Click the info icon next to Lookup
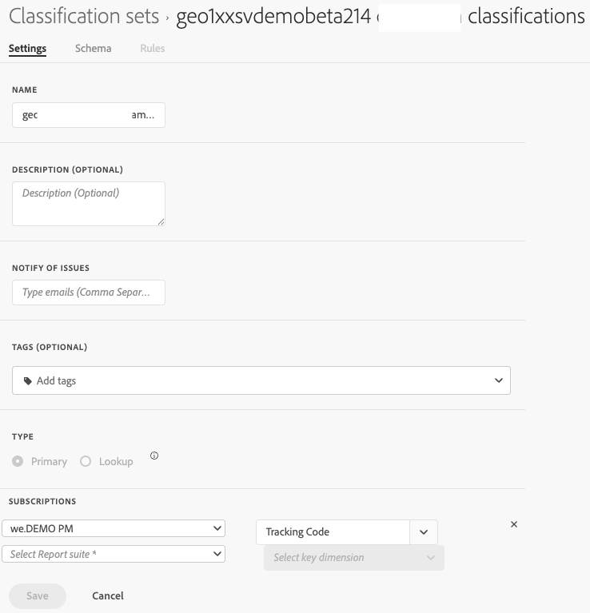590x613 pixels. click(x=154, y=456)
